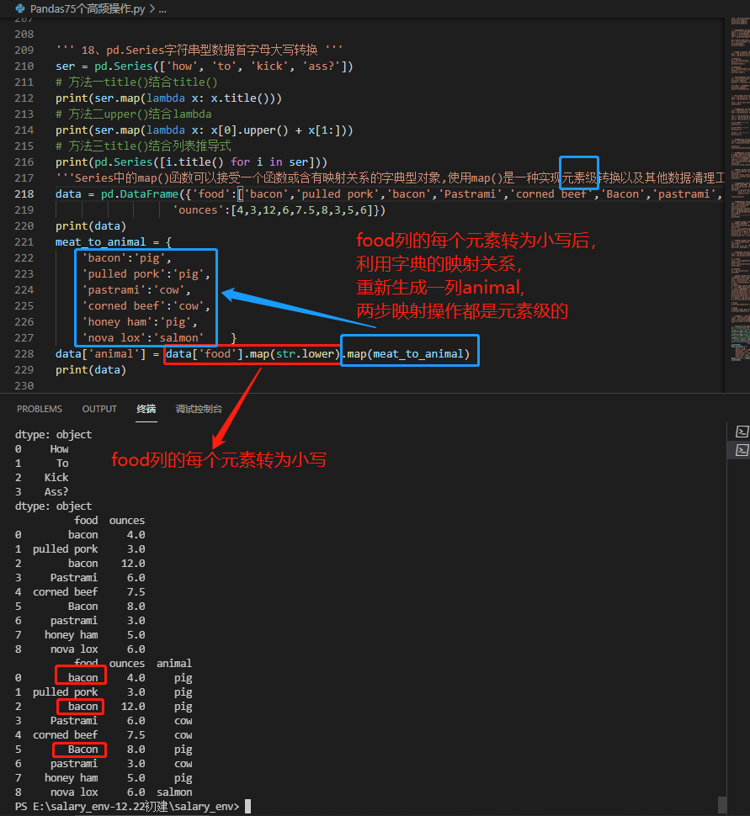Click the terminal output value Ass?
Image resolution: width=750 pixels, height=816 pixels.
tap(56, 492)
